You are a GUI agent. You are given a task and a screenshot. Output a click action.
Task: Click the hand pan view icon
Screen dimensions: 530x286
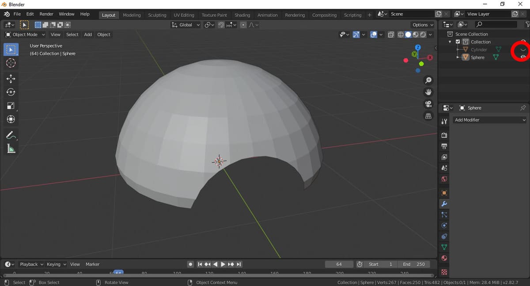428,92
